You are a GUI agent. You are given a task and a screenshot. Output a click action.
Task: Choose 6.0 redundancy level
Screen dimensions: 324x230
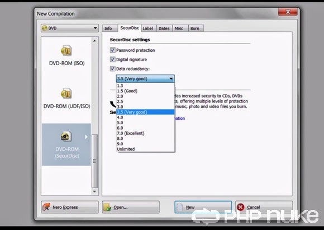[145, 128]
